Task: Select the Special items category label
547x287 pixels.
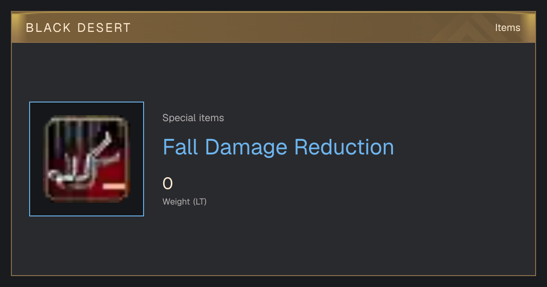Action: point(193,118)
